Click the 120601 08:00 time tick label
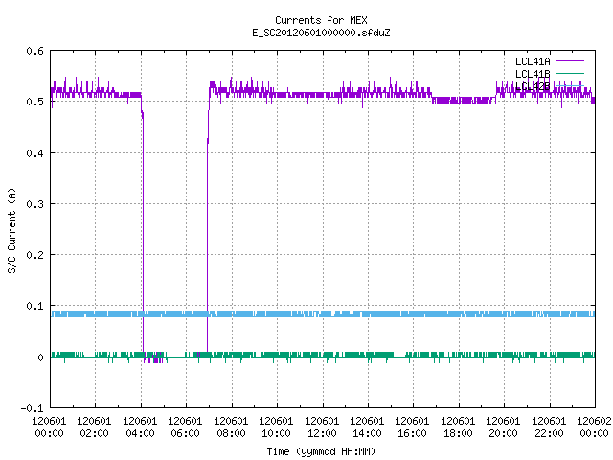This screenshot has width=613, height=460. [x=231, y=427]
